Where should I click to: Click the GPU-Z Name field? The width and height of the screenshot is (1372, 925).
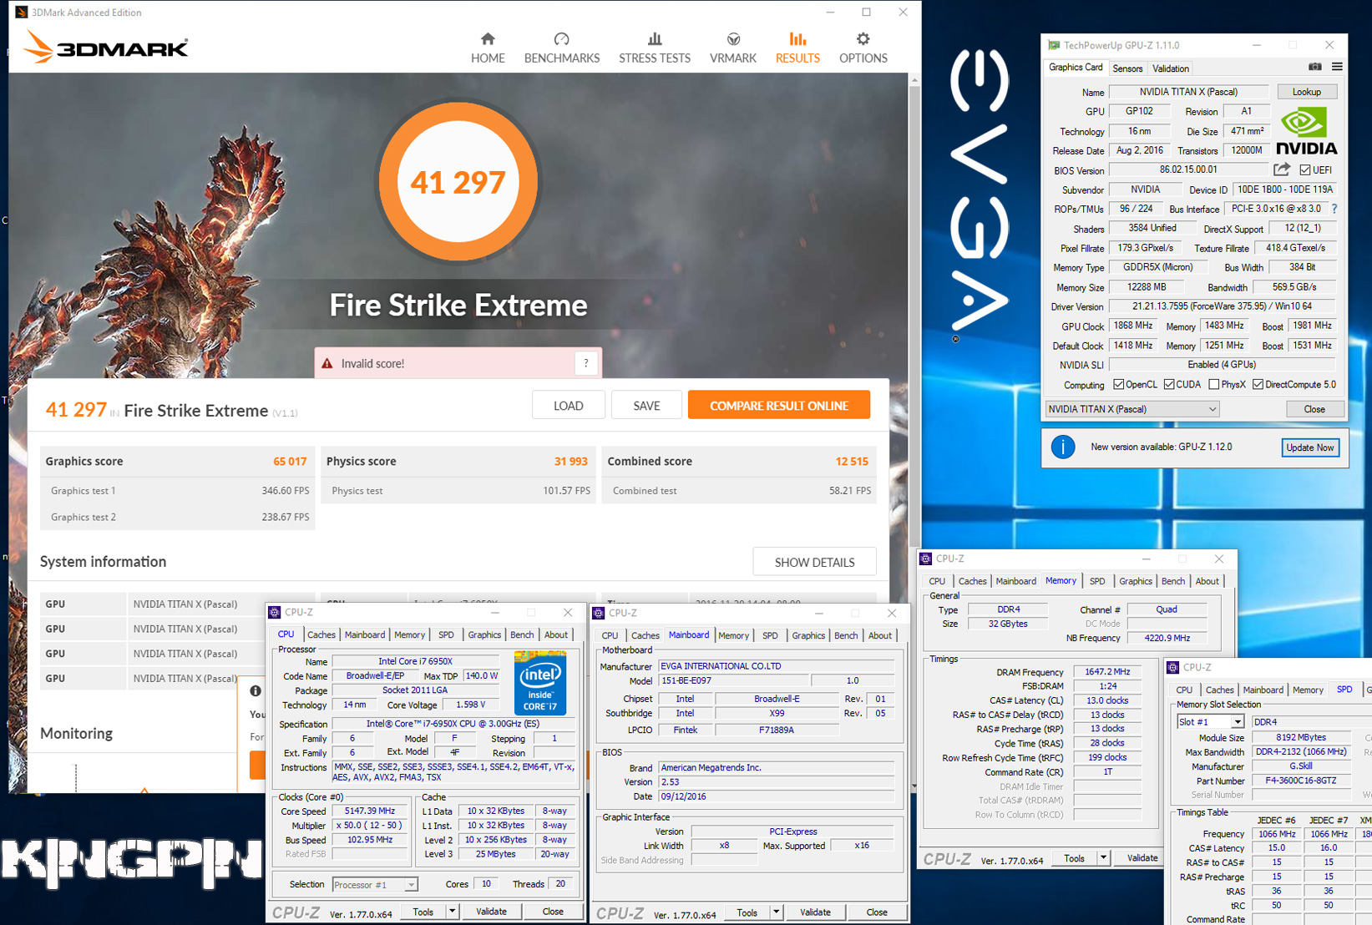1188,92
